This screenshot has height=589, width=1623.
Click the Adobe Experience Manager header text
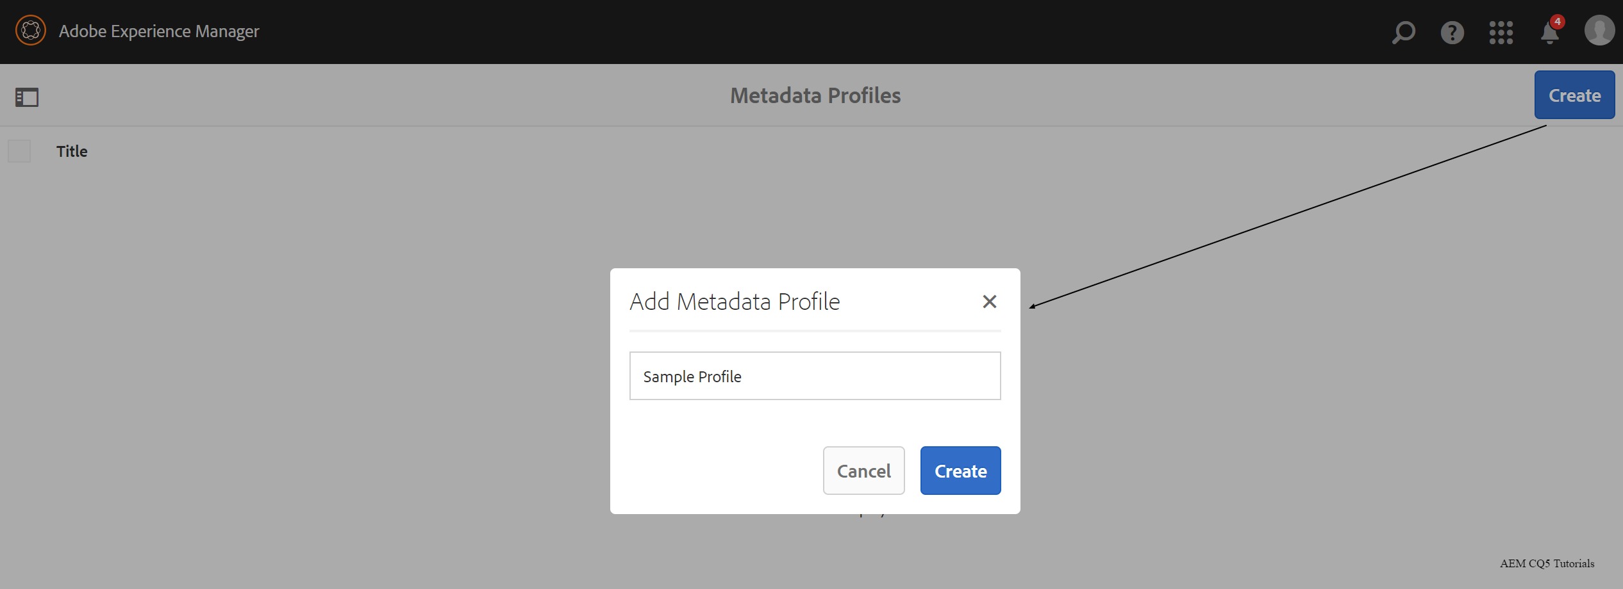[159, 31]
